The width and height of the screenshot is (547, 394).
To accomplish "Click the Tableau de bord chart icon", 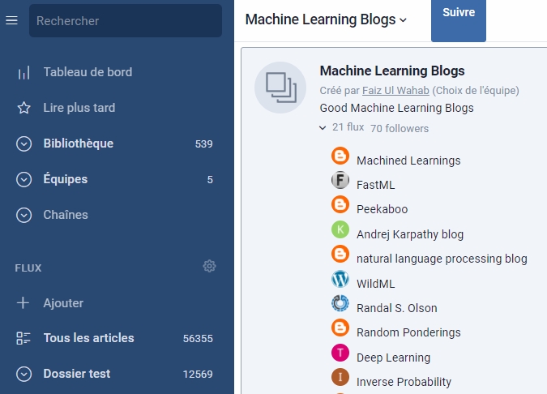I will point(24,73).
